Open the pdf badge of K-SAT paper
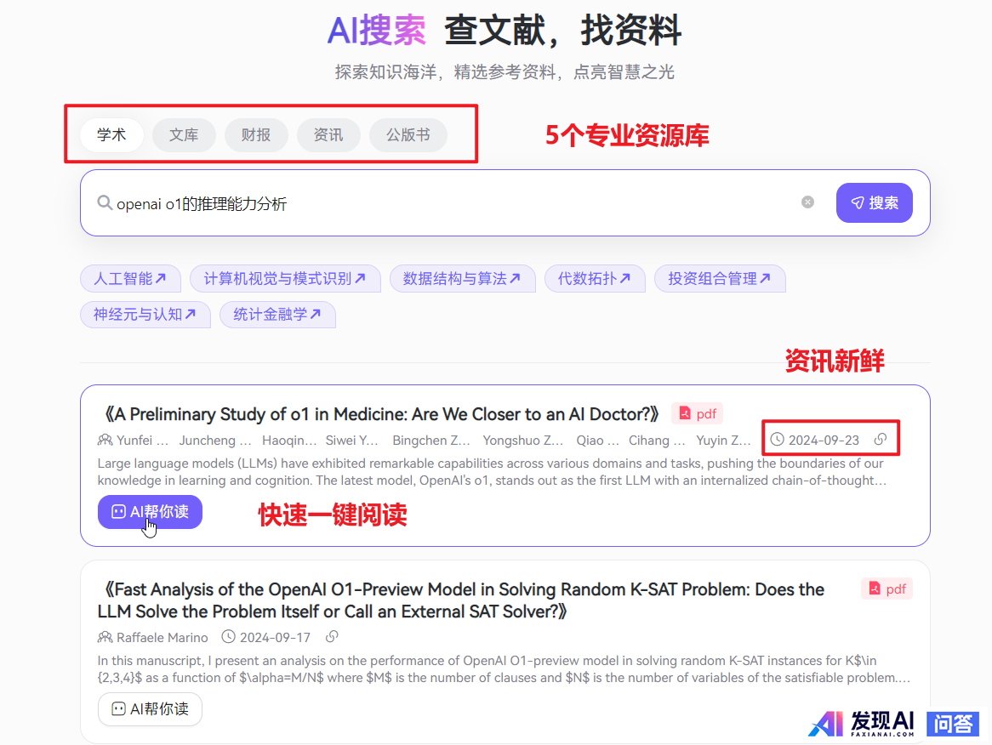 click(887, 589)
